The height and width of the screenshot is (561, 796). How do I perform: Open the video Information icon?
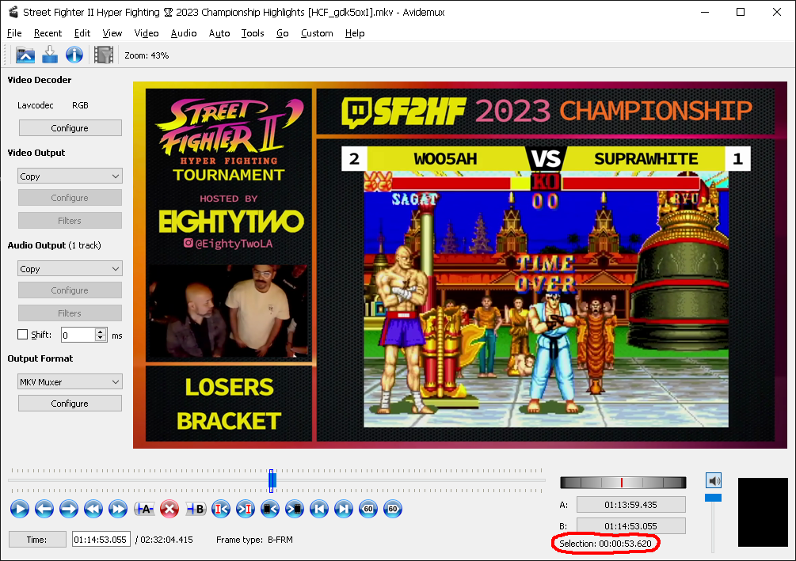point(74,55)
